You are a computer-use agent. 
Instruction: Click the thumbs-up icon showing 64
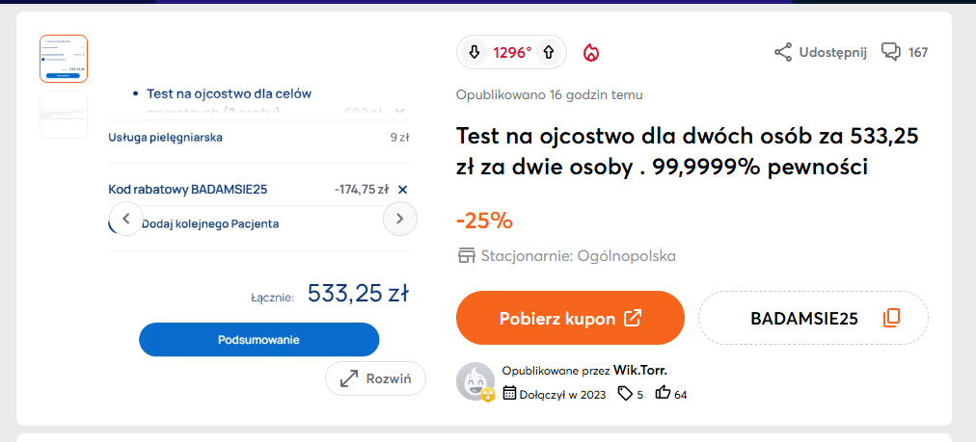[x=663, y=393]
